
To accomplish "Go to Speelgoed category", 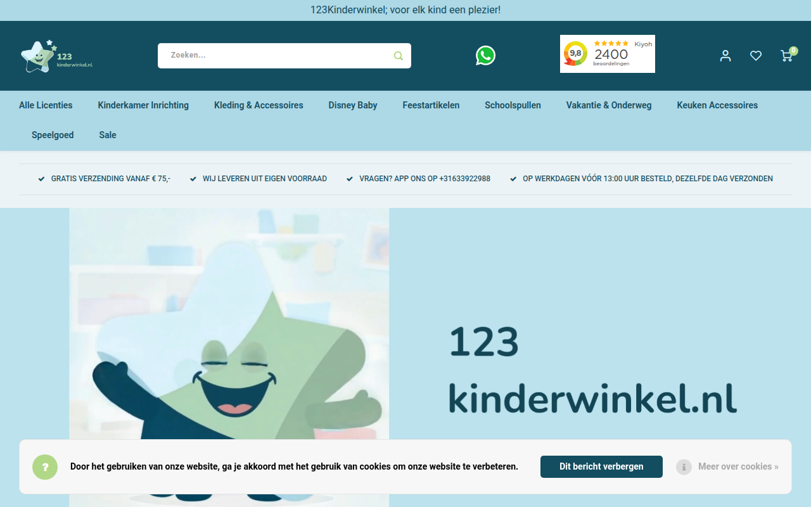I will coord(53,135).
